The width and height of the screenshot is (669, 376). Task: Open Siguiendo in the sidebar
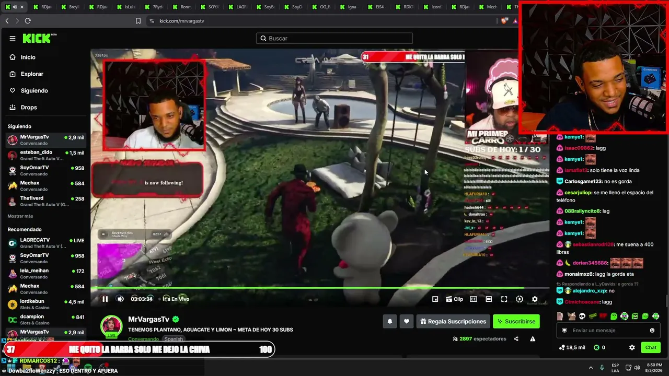[34, 91]
